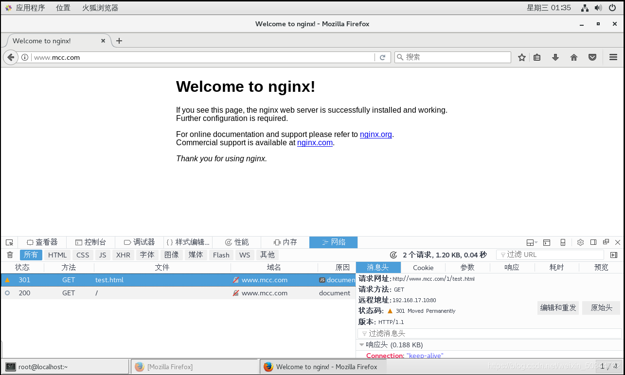Filter requests by XHR
Screen dimensions: 625x375
click(123, 255)
